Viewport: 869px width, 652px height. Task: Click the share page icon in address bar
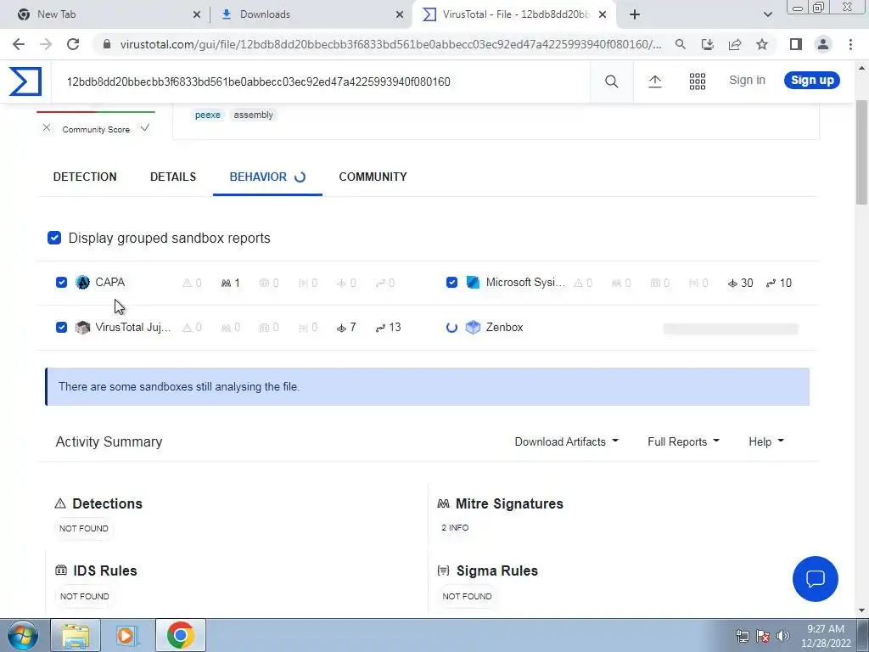[735, 44]
